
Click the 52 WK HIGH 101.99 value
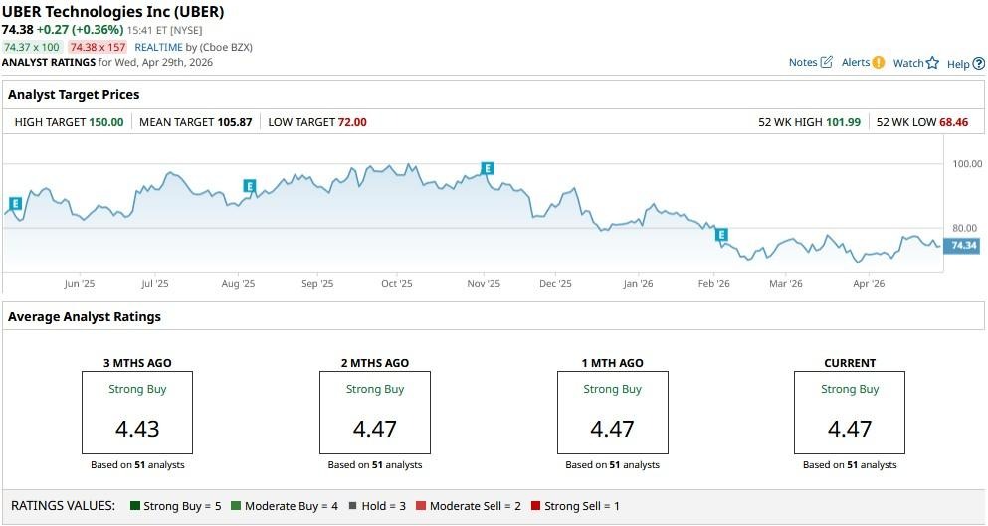843,122
